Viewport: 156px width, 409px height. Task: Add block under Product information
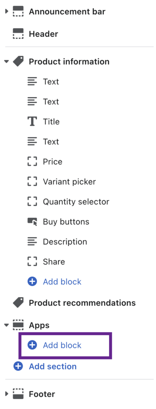click(x=55, y=282)
